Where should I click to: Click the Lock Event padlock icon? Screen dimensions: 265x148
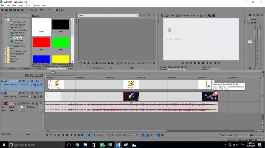pos(129,135)
